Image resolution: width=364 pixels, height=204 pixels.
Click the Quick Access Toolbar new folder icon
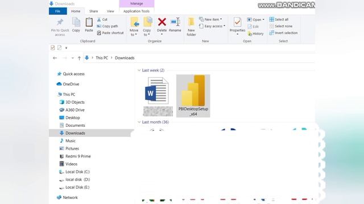[x=59, y=48]
